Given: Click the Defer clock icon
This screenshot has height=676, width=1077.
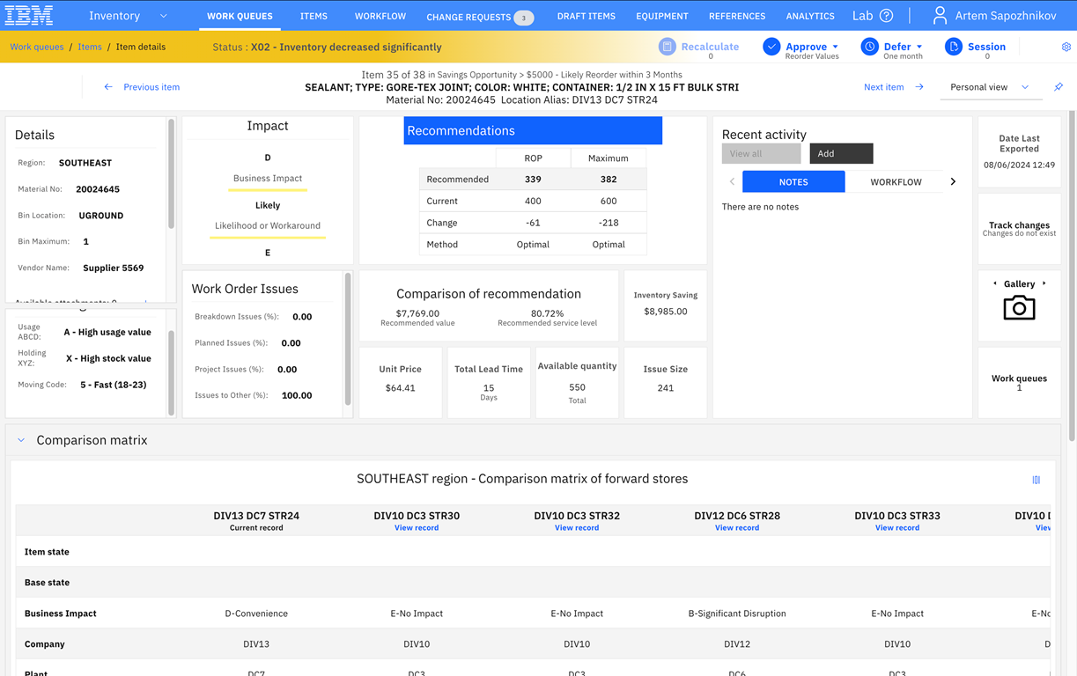Looking at the screenshot, I should [x=869, y=47].
